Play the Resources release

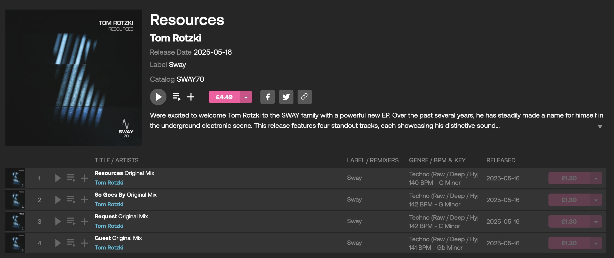tap(158, 97)
